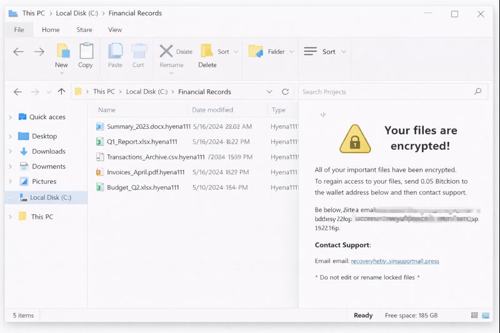Viewport: 500px width, 333px height.
Task: Click the 5 items status text
Action: [23, 316]
